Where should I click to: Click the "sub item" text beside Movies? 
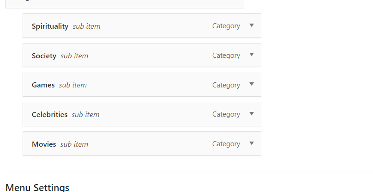click(x=74, y=144)
